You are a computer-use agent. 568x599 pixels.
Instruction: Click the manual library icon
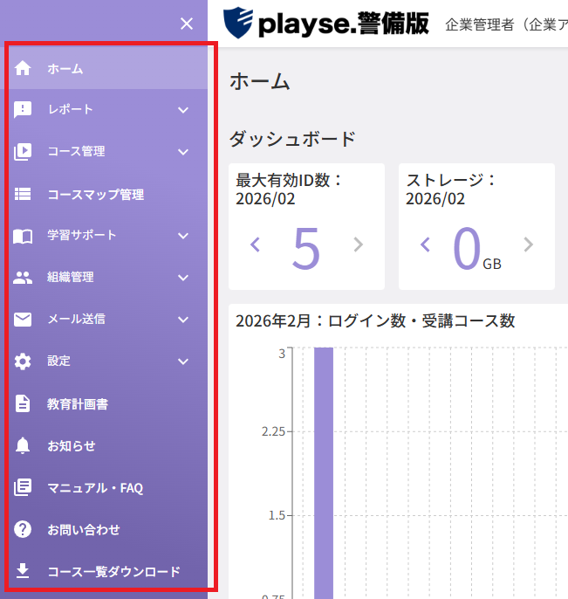point(23,487)
